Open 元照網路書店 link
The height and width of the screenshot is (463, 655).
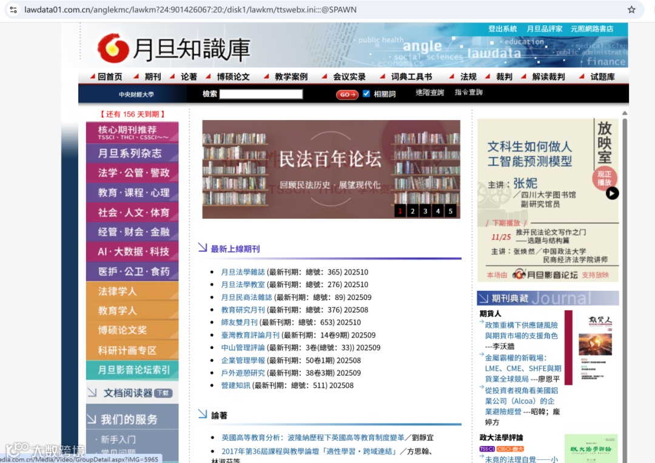592,29
